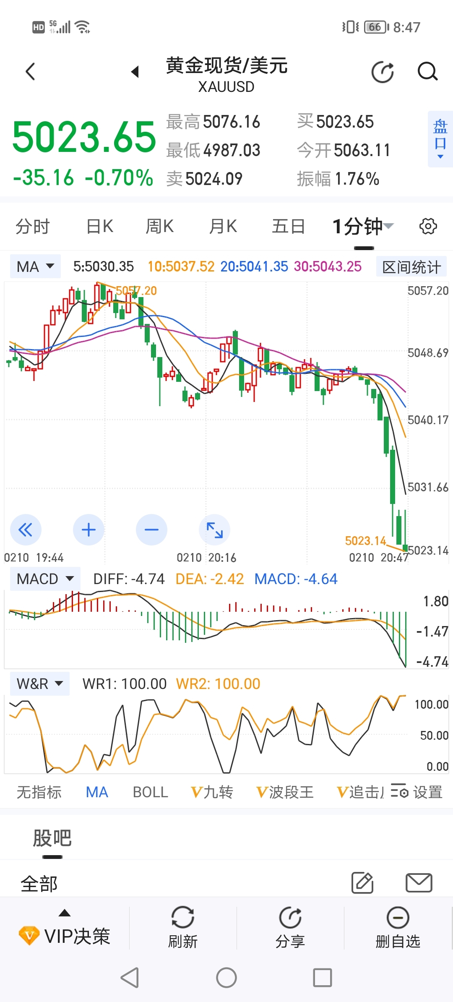Tap Android recent apps button
The width and height of the screenshot is (453, 1002).
coord(323,978)
